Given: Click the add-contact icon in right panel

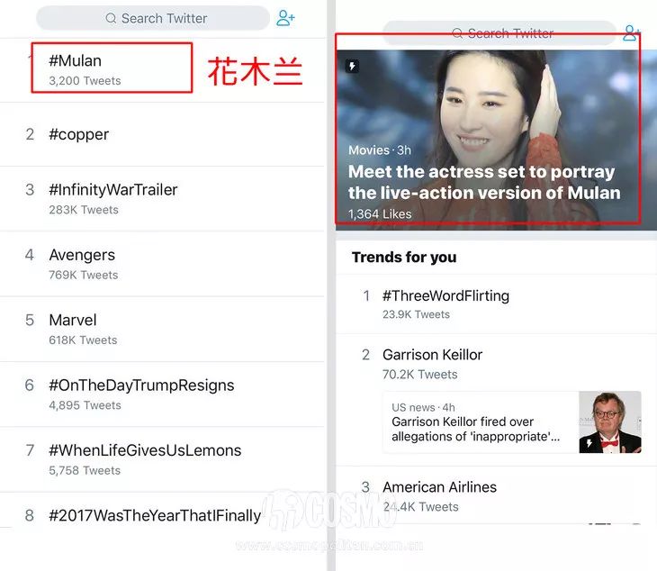Looking at the screenshot, I should [x=631, y=32].
